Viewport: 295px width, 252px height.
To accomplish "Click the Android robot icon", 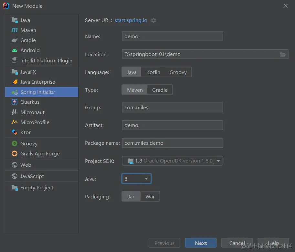I will [x=15, y=50].
